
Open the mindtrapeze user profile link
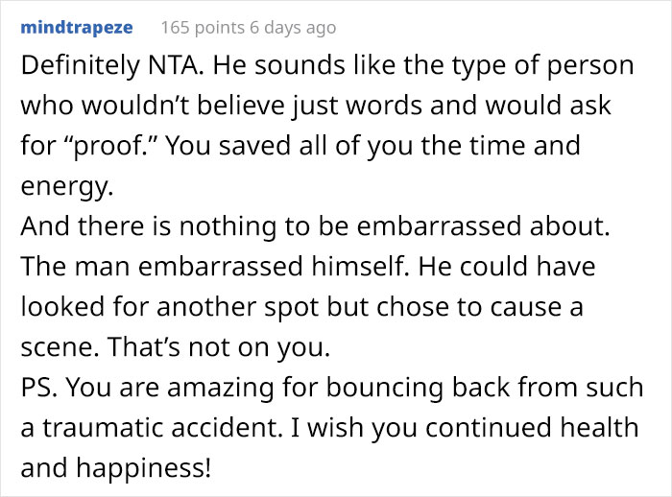(77, 28)
